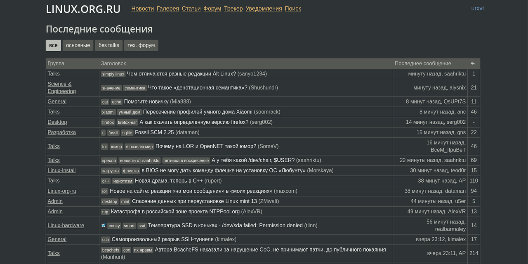Open the Linux-hardware group link
Image resolution: width=528 pixels, height=264 pixels.
66,225
